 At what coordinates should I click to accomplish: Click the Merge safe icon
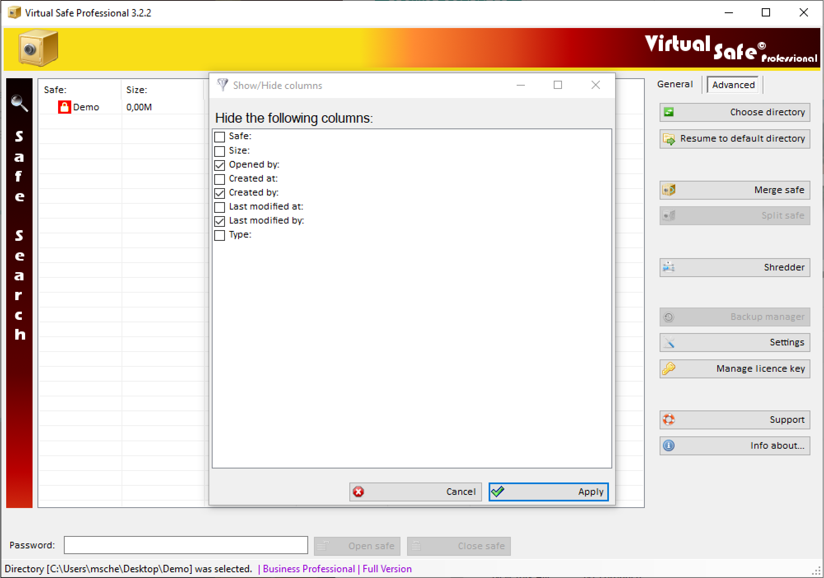669,190
